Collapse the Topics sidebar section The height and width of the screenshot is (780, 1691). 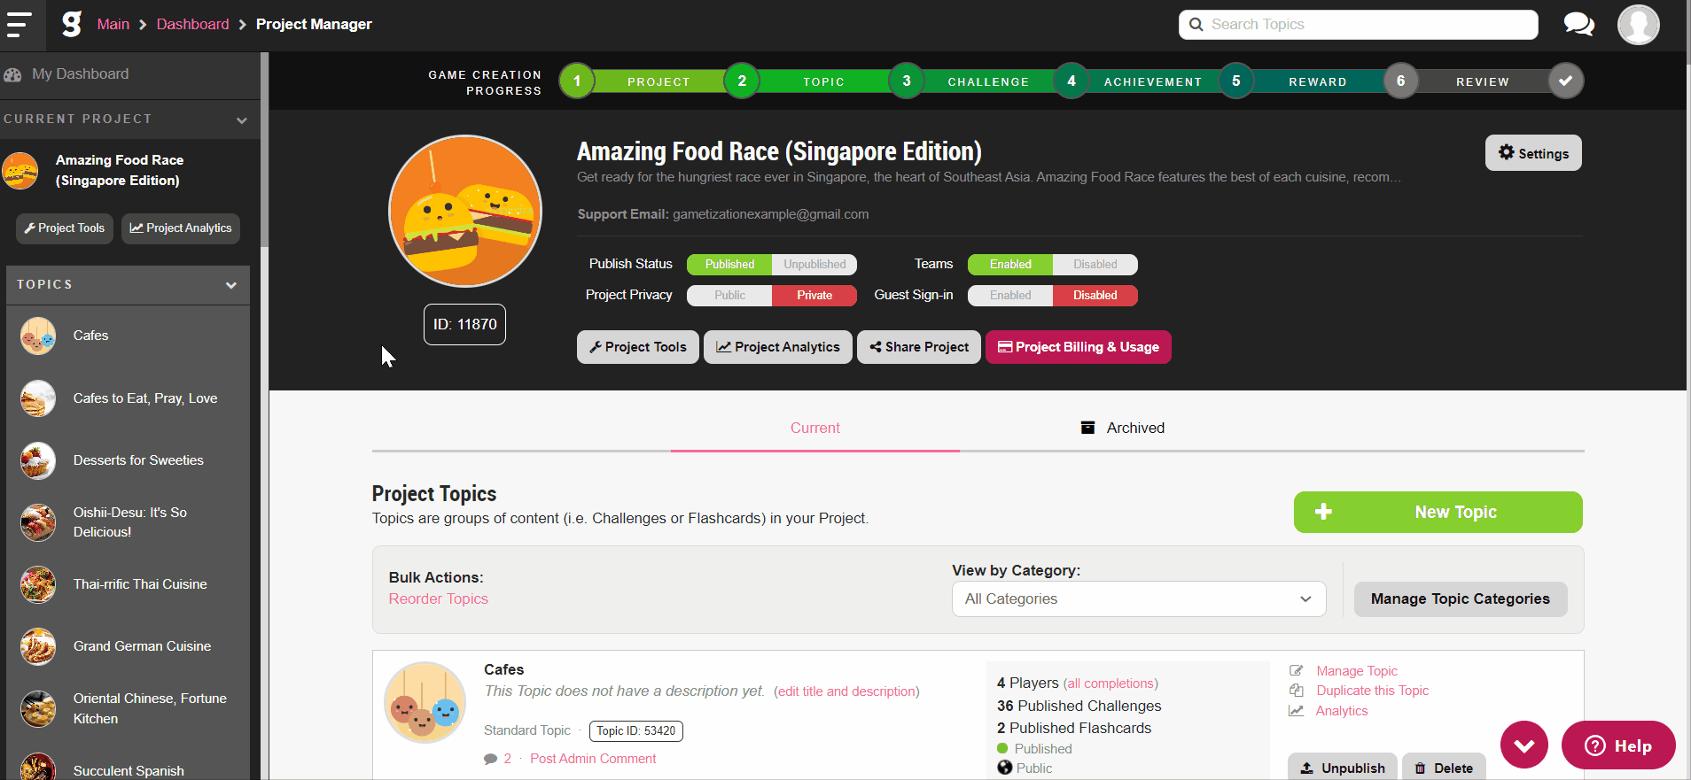tap(231, 285)
